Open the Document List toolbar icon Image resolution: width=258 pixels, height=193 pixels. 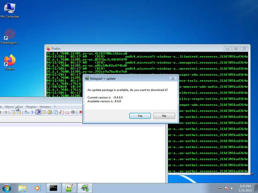coord(56,112)
